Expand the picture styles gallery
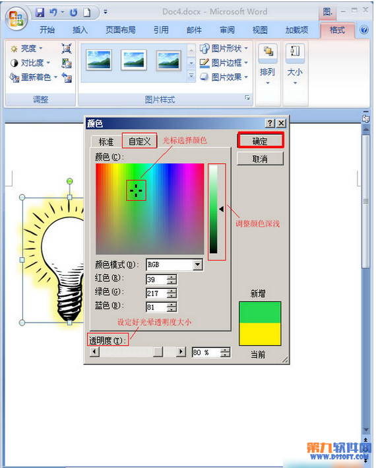Screen dimensions: 376x468 point(191,77)
